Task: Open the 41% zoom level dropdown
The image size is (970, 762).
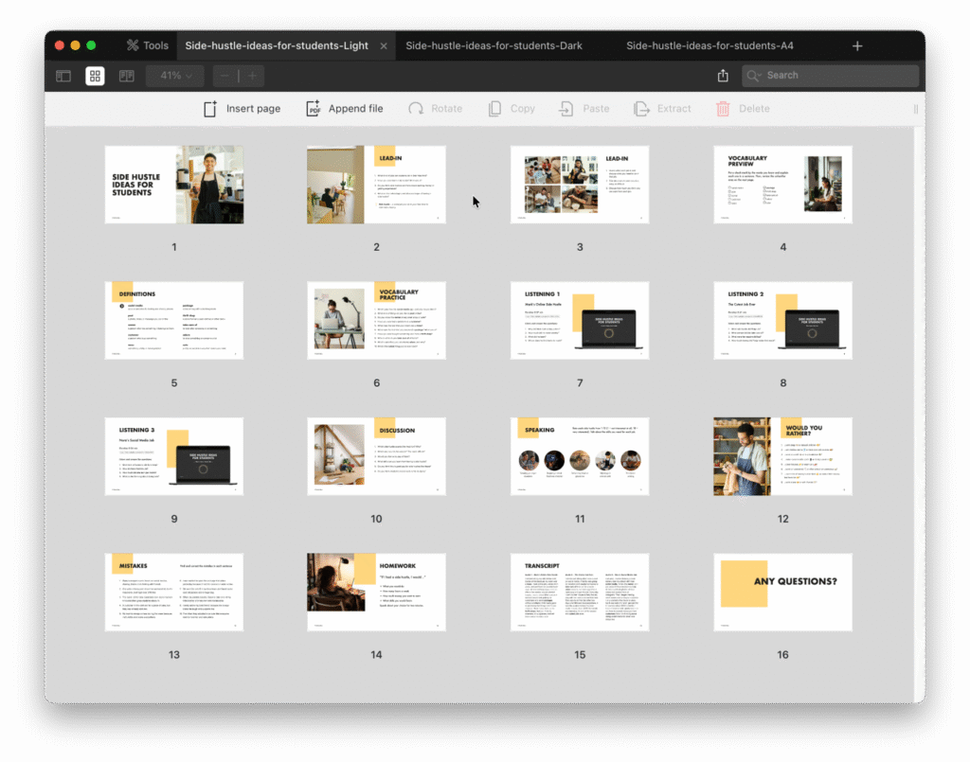Action: (174, 75)
